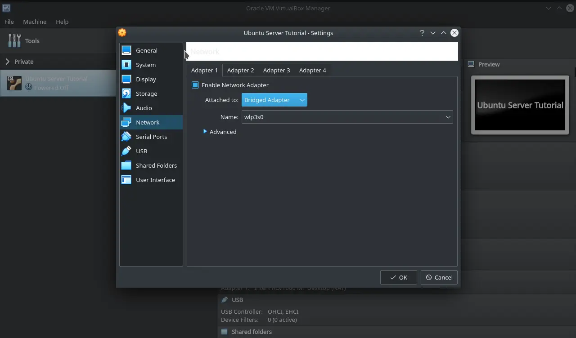
Task: Open the Storage settings page
Action: (146, 93)
